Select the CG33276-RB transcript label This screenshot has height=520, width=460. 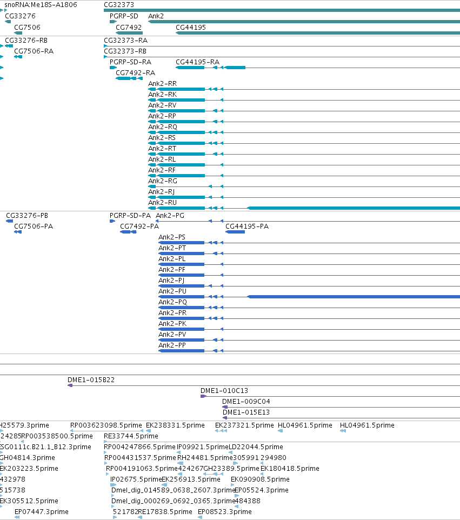(26, 40)
